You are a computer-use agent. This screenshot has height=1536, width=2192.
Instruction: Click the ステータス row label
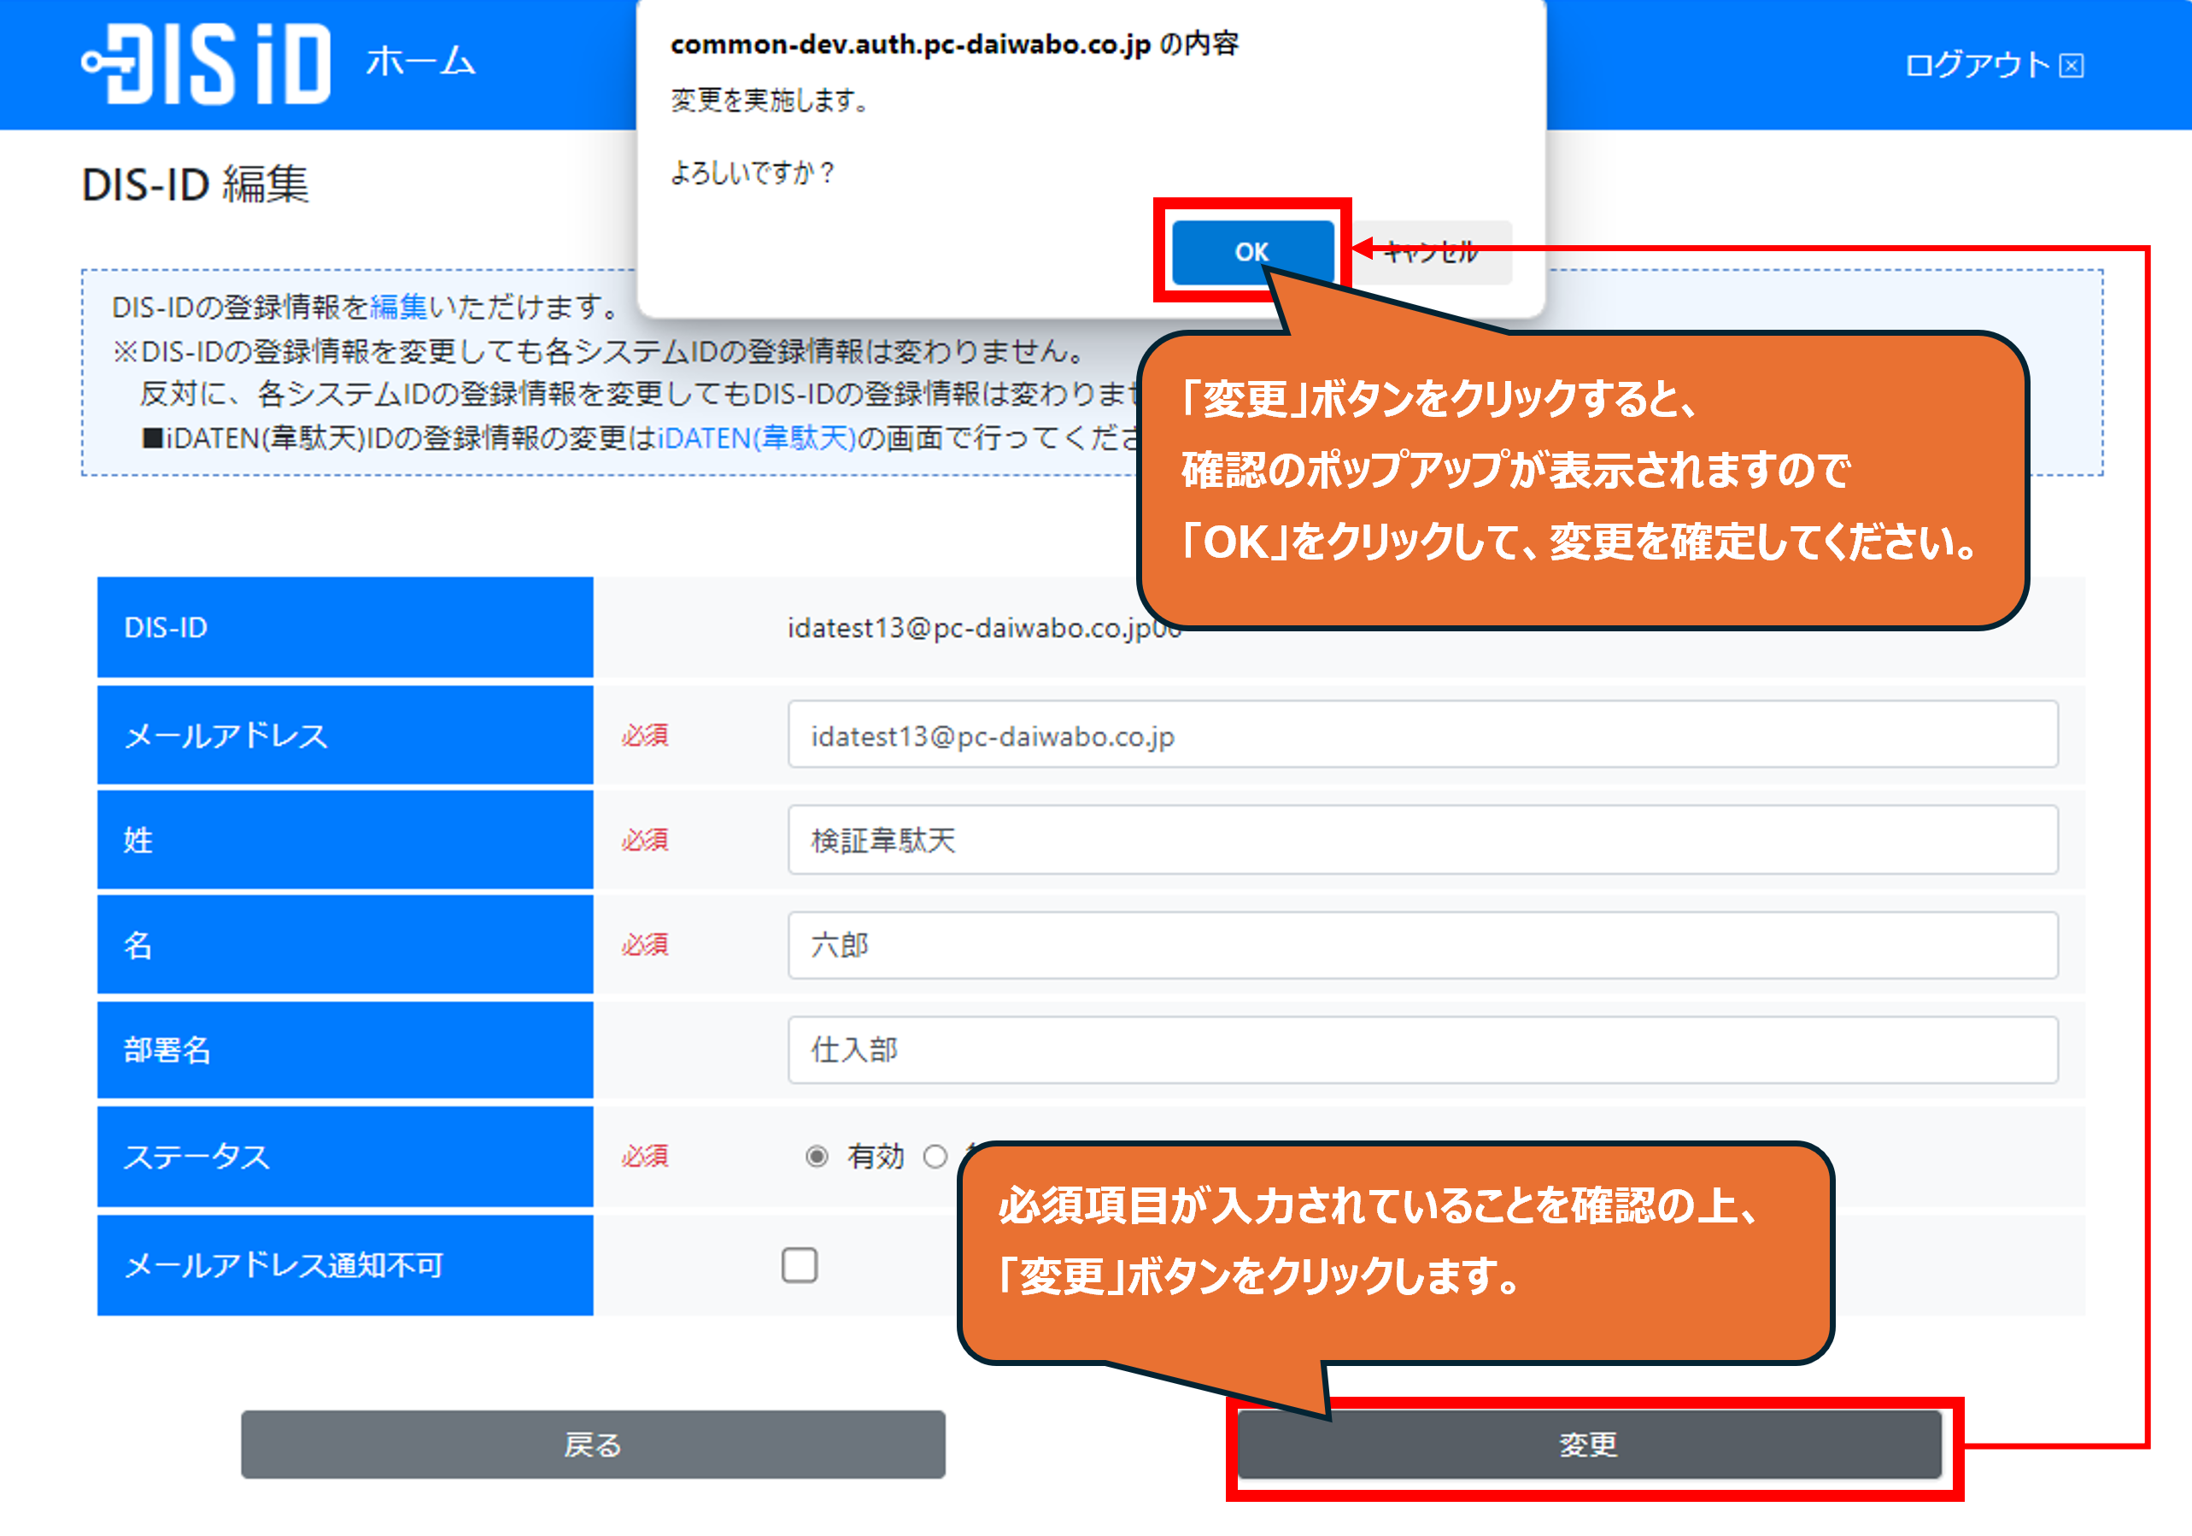196,1156
